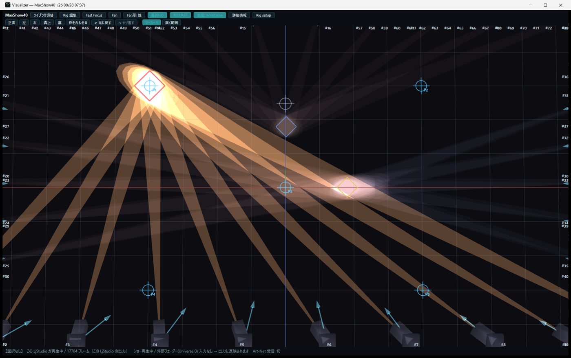Switch to the 裏 back view
The image size is (571, 358).
point(60,22)
